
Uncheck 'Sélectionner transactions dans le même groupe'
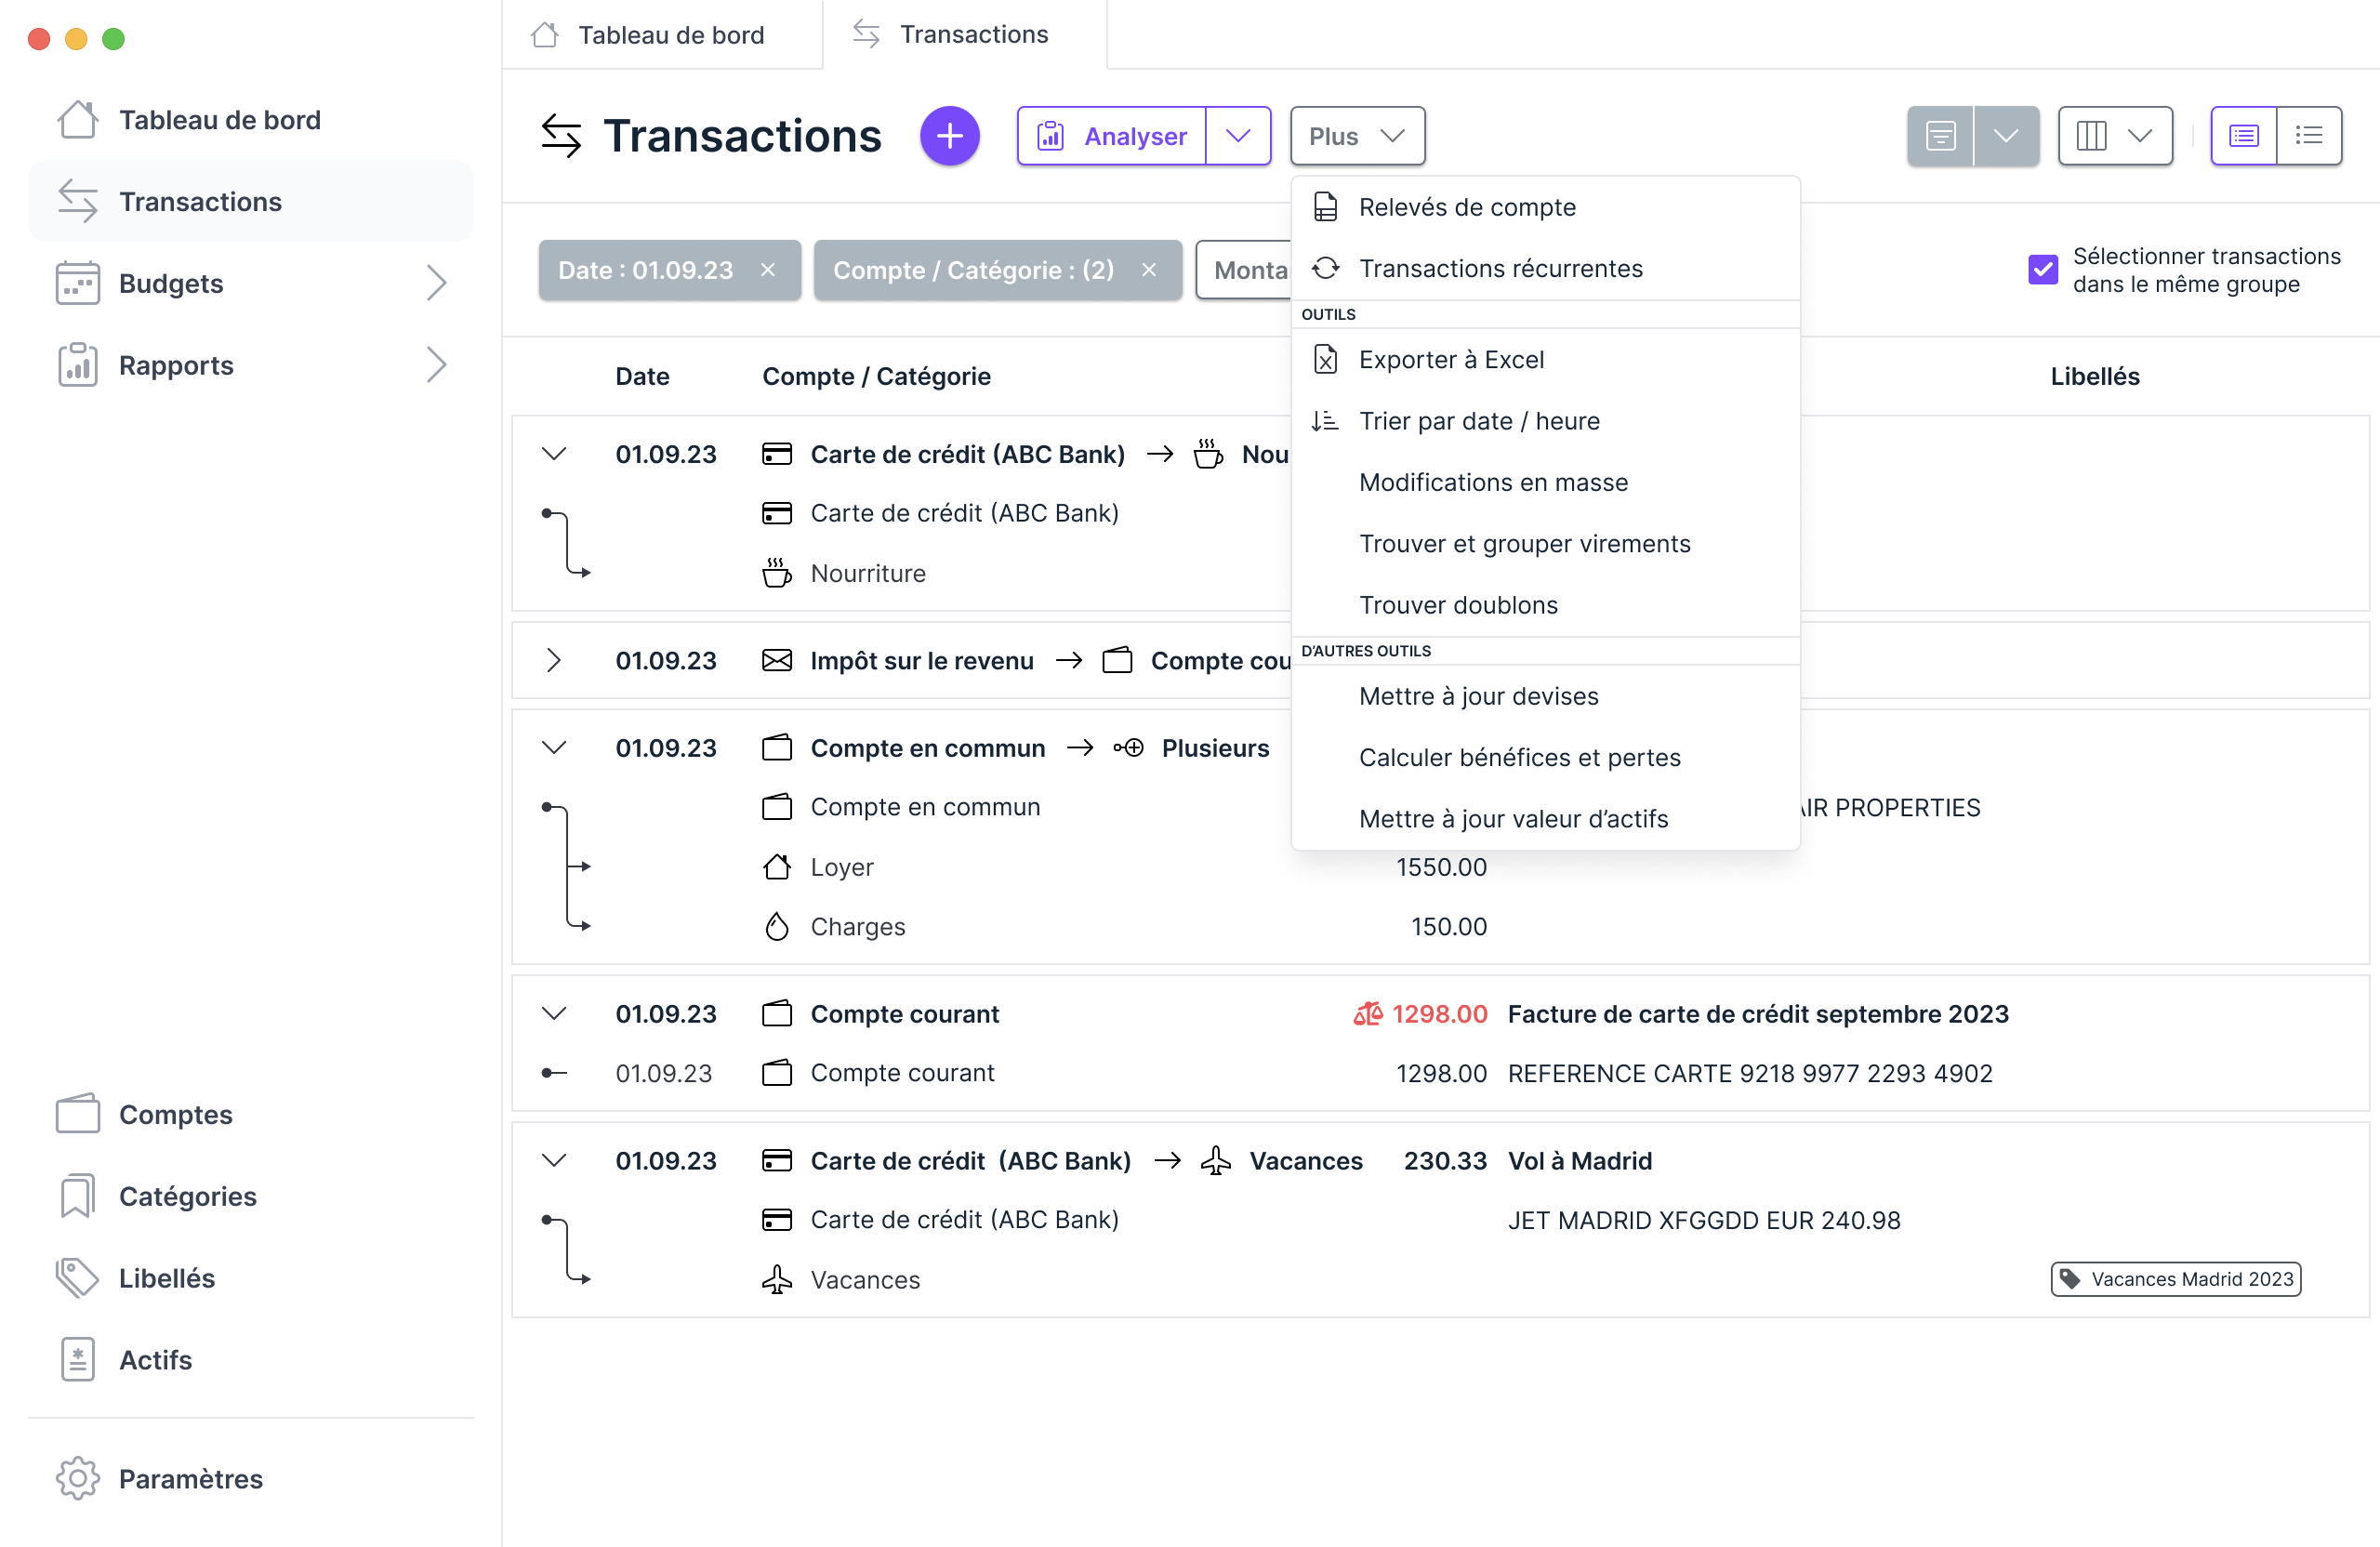(x=2043, y=269)
